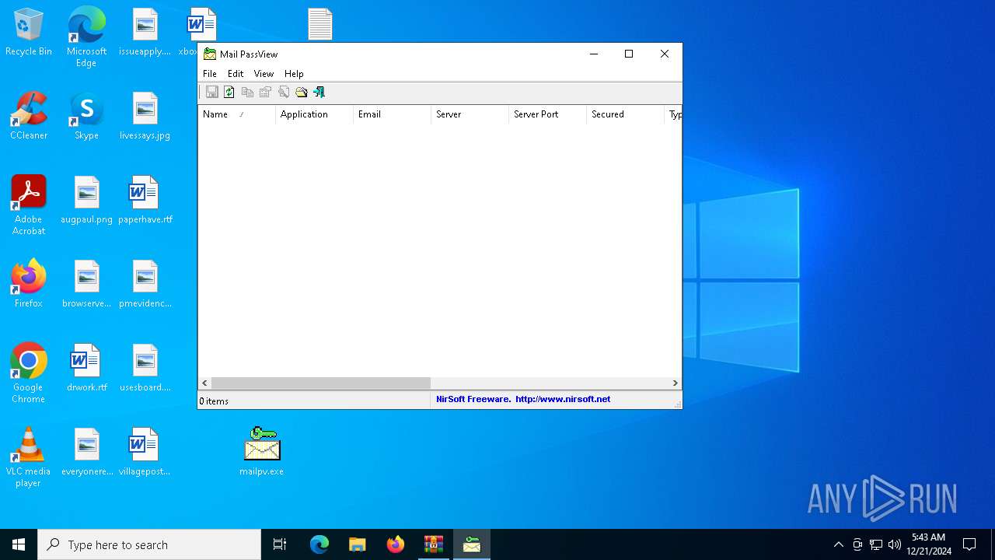Select the issueapply image file on desktop

[145, 32]
